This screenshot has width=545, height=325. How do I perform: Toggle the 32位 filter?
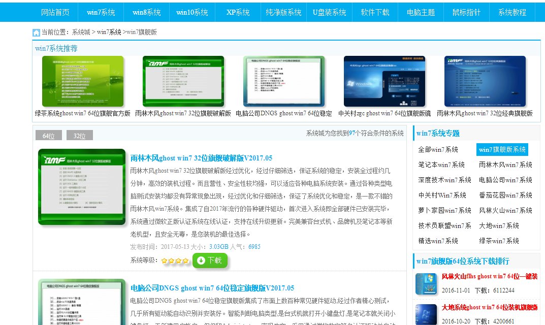point(79,135)
